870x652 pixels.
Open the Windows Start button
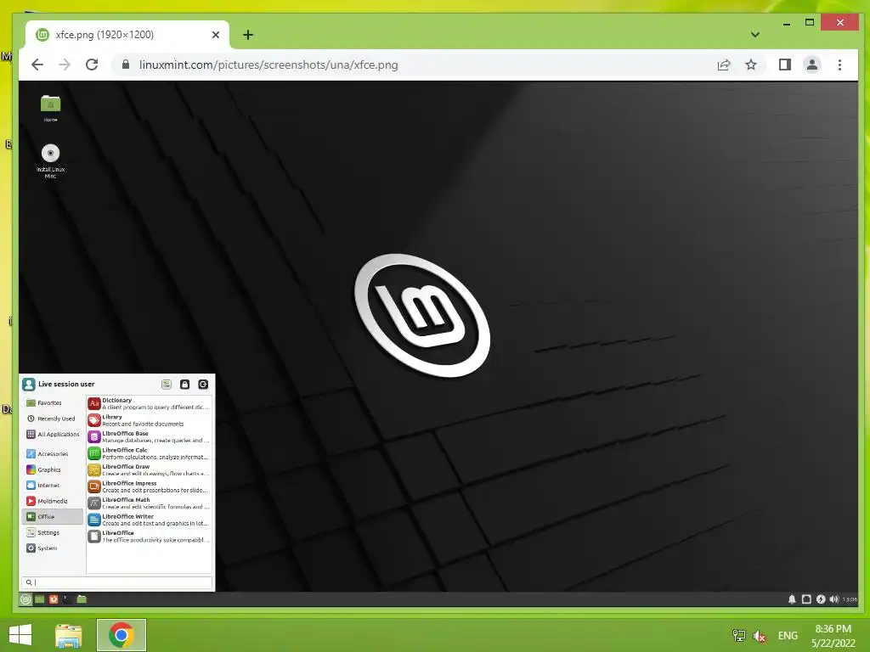(x=20, y=635)
